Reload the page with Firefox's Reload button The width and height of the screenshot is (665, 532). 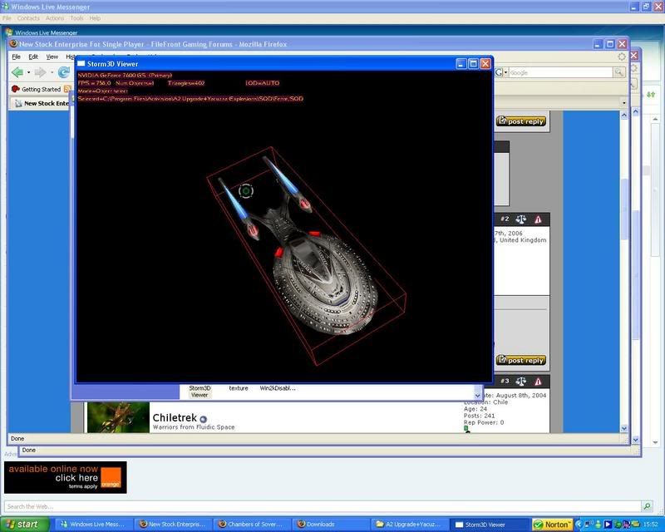click(x=64, y=72)
